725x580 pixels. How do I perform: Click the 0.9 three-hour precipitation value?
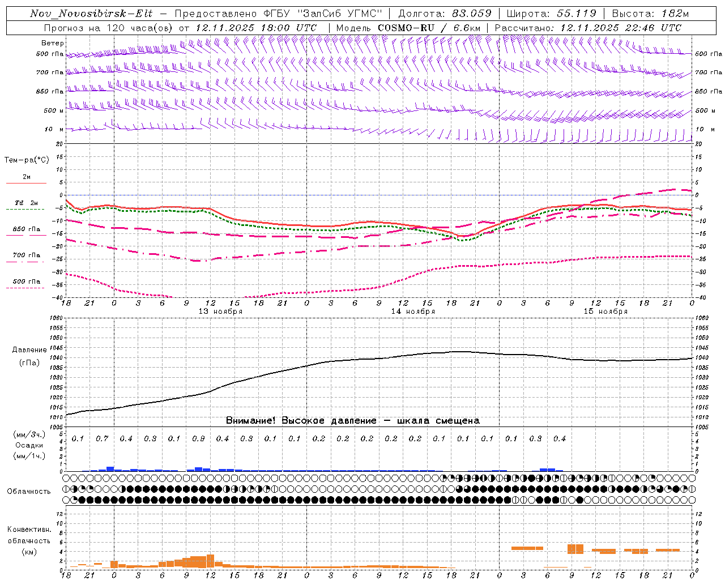(198, 439)
